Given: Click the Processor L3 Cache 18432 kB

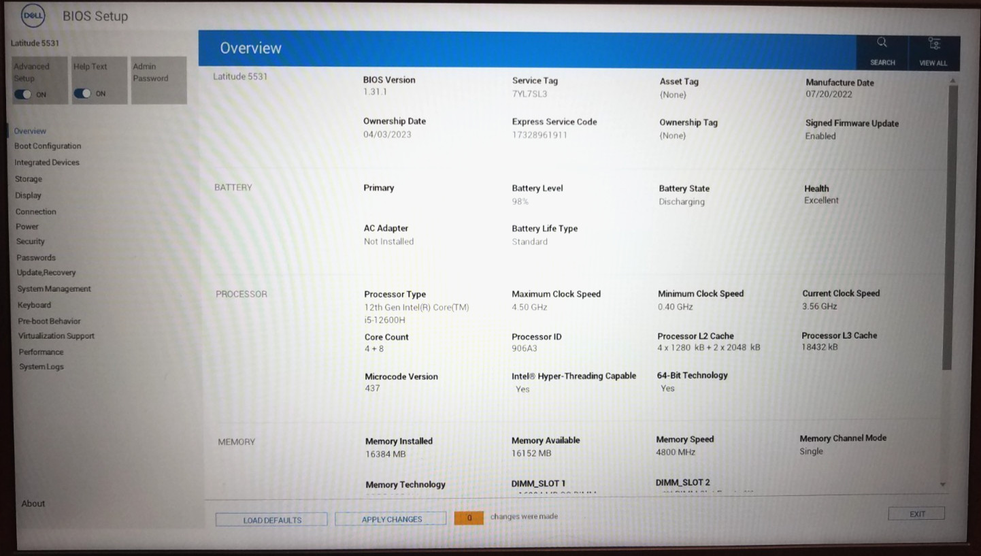Looking at the screenshot, I should point(820,346).
